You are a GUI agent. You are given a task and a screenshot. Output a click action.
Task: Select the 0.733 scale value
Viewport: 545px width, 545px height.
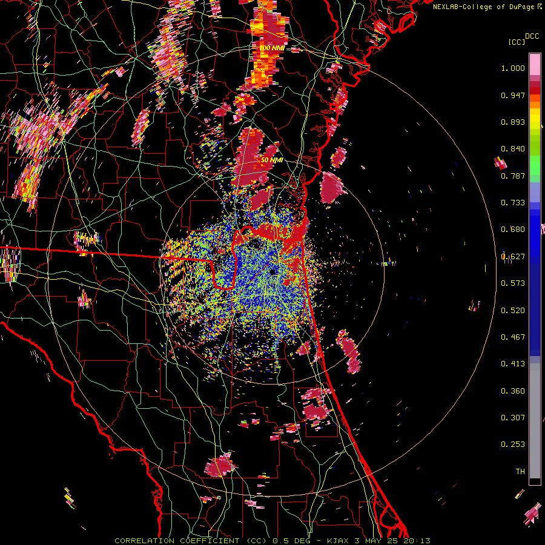point(513,203)
